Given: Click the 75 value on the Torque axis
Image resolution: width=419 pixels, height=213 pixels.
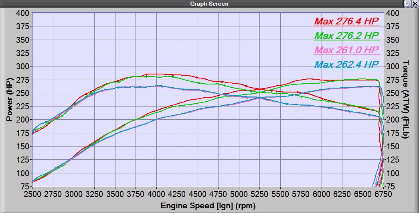Looking at the screenshot, I should pyautogui.click(x=390, y=186).
